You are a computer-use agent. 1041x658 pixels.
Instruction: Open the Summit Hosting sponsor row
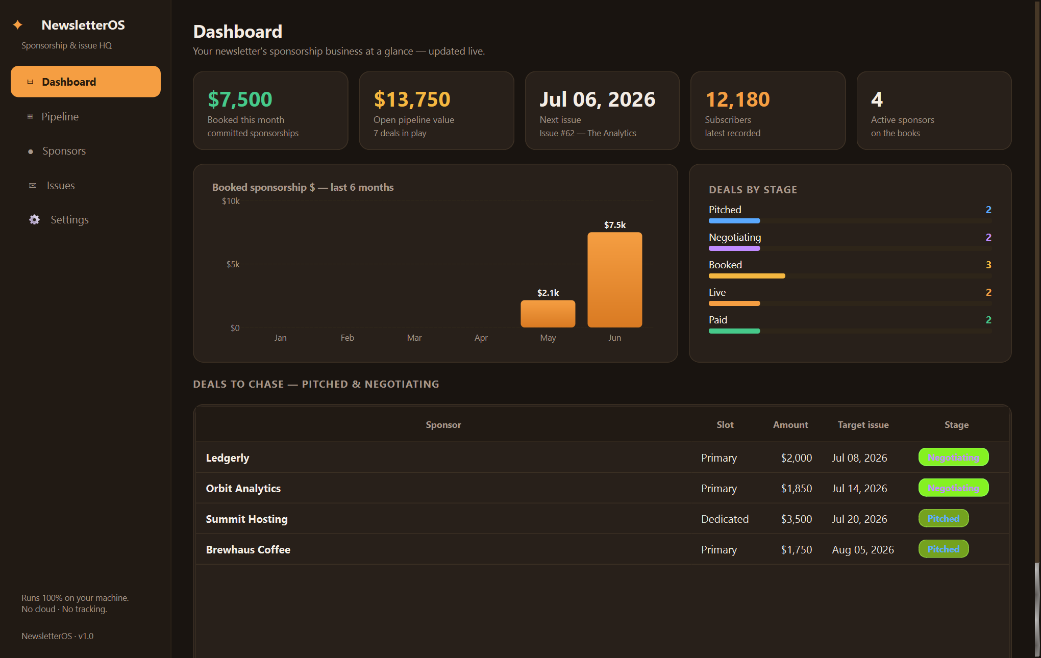point(602,519)
